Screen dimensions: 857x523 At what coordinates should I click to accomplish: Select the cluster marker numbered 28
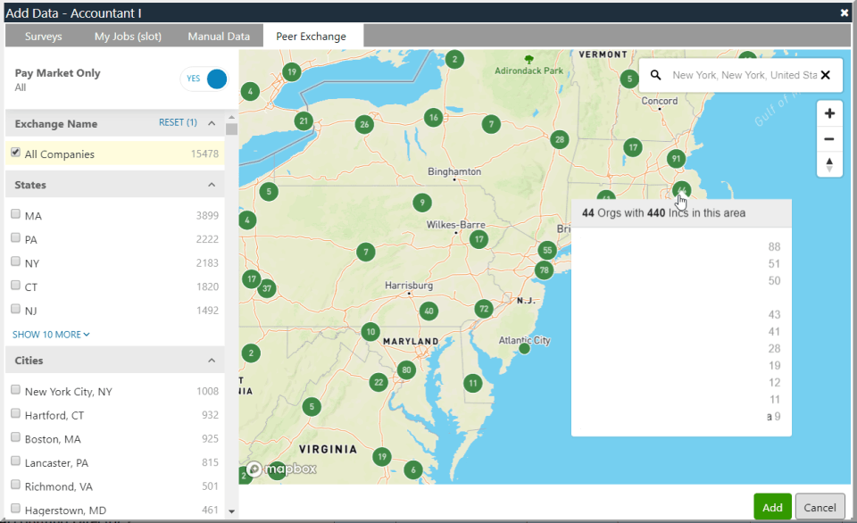point(559,139)
